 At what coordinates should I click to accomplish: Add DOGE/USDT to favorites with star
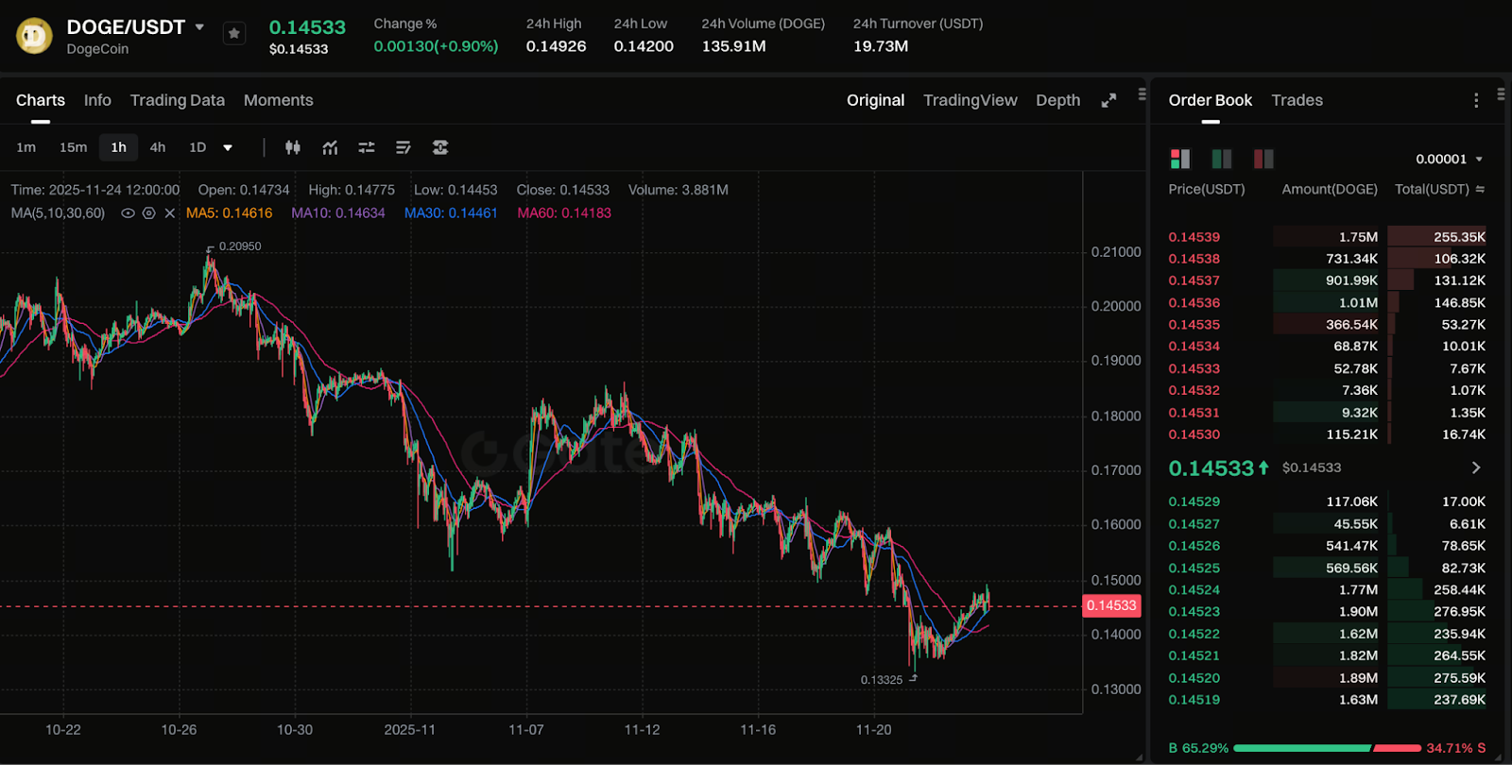233,34
